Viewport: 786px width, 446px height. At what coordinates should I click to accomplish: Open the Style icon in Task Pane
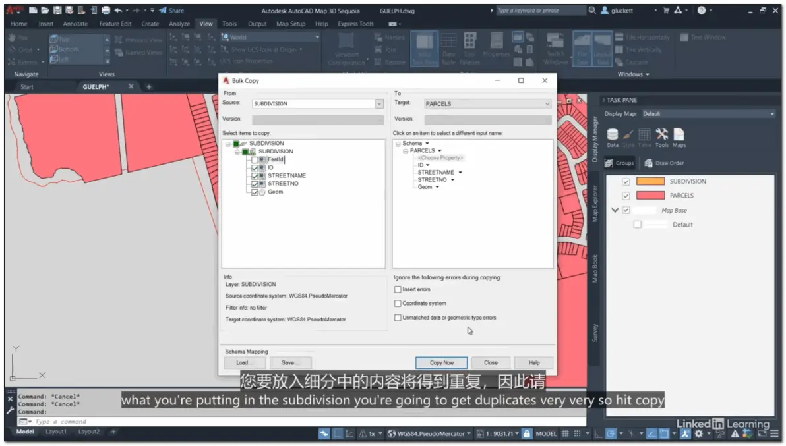pyautogui.click(x=628, y=138)
